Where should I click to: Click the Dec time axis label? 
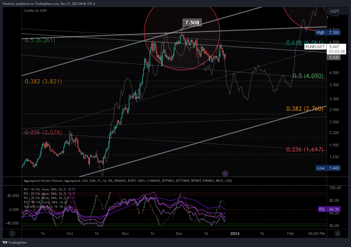coord(179,234)
